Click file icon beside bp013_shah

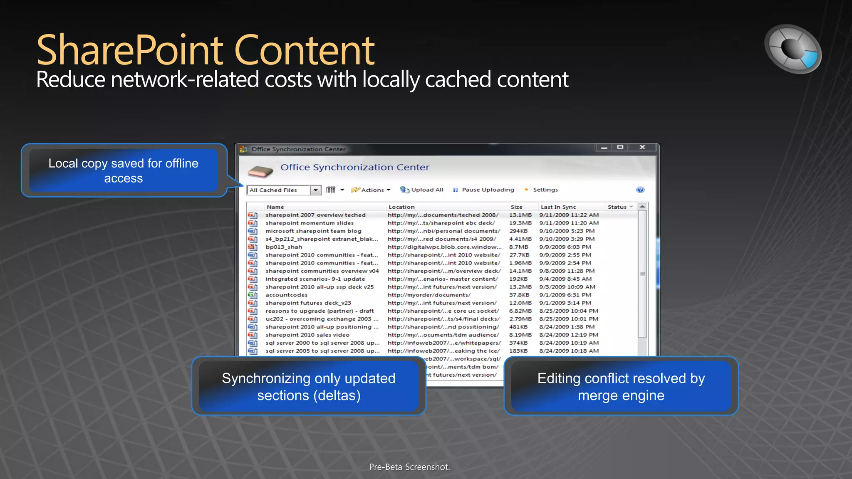(x=253, y=247)
